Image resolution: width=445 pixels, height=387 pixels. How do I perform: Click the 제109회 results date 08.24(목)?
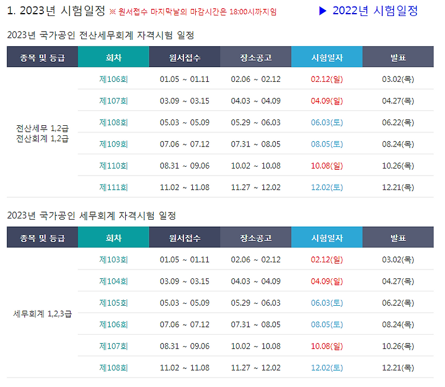click(x=398, y=144)
